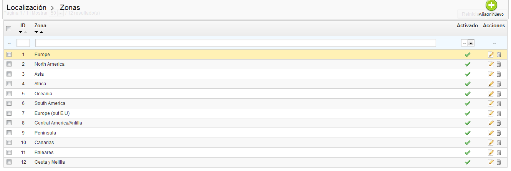Edit the Oceania zone entry
Viewport: 511px width, 171px height.
[491, 94]
